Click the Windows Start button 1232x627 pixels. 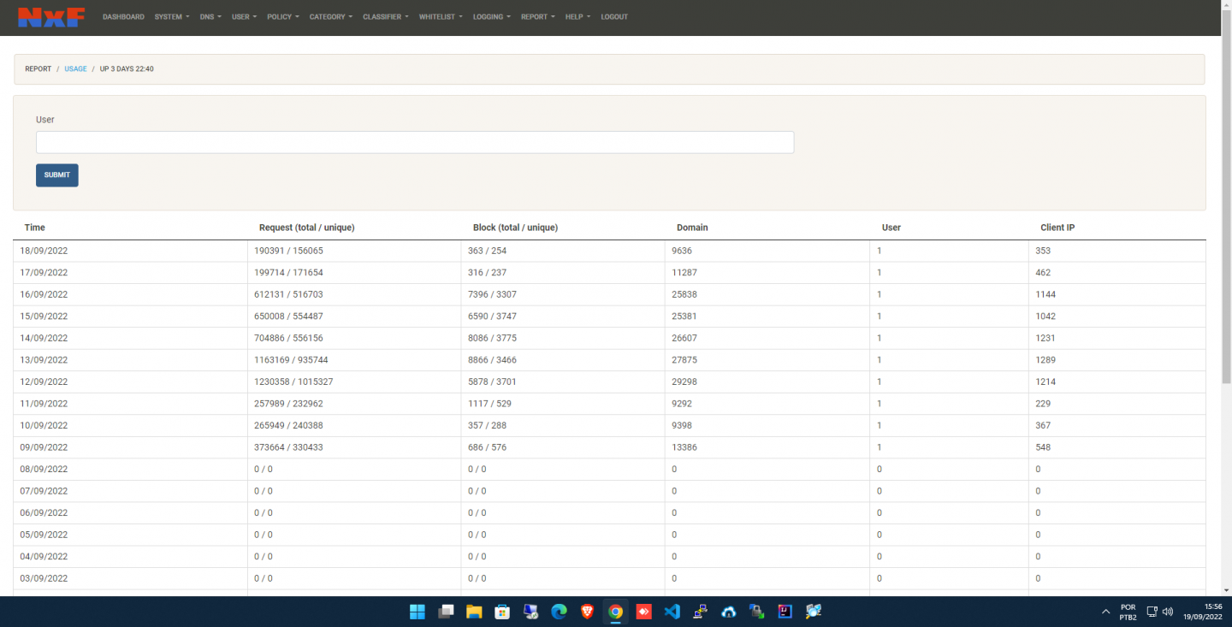(x=418, y=612)
